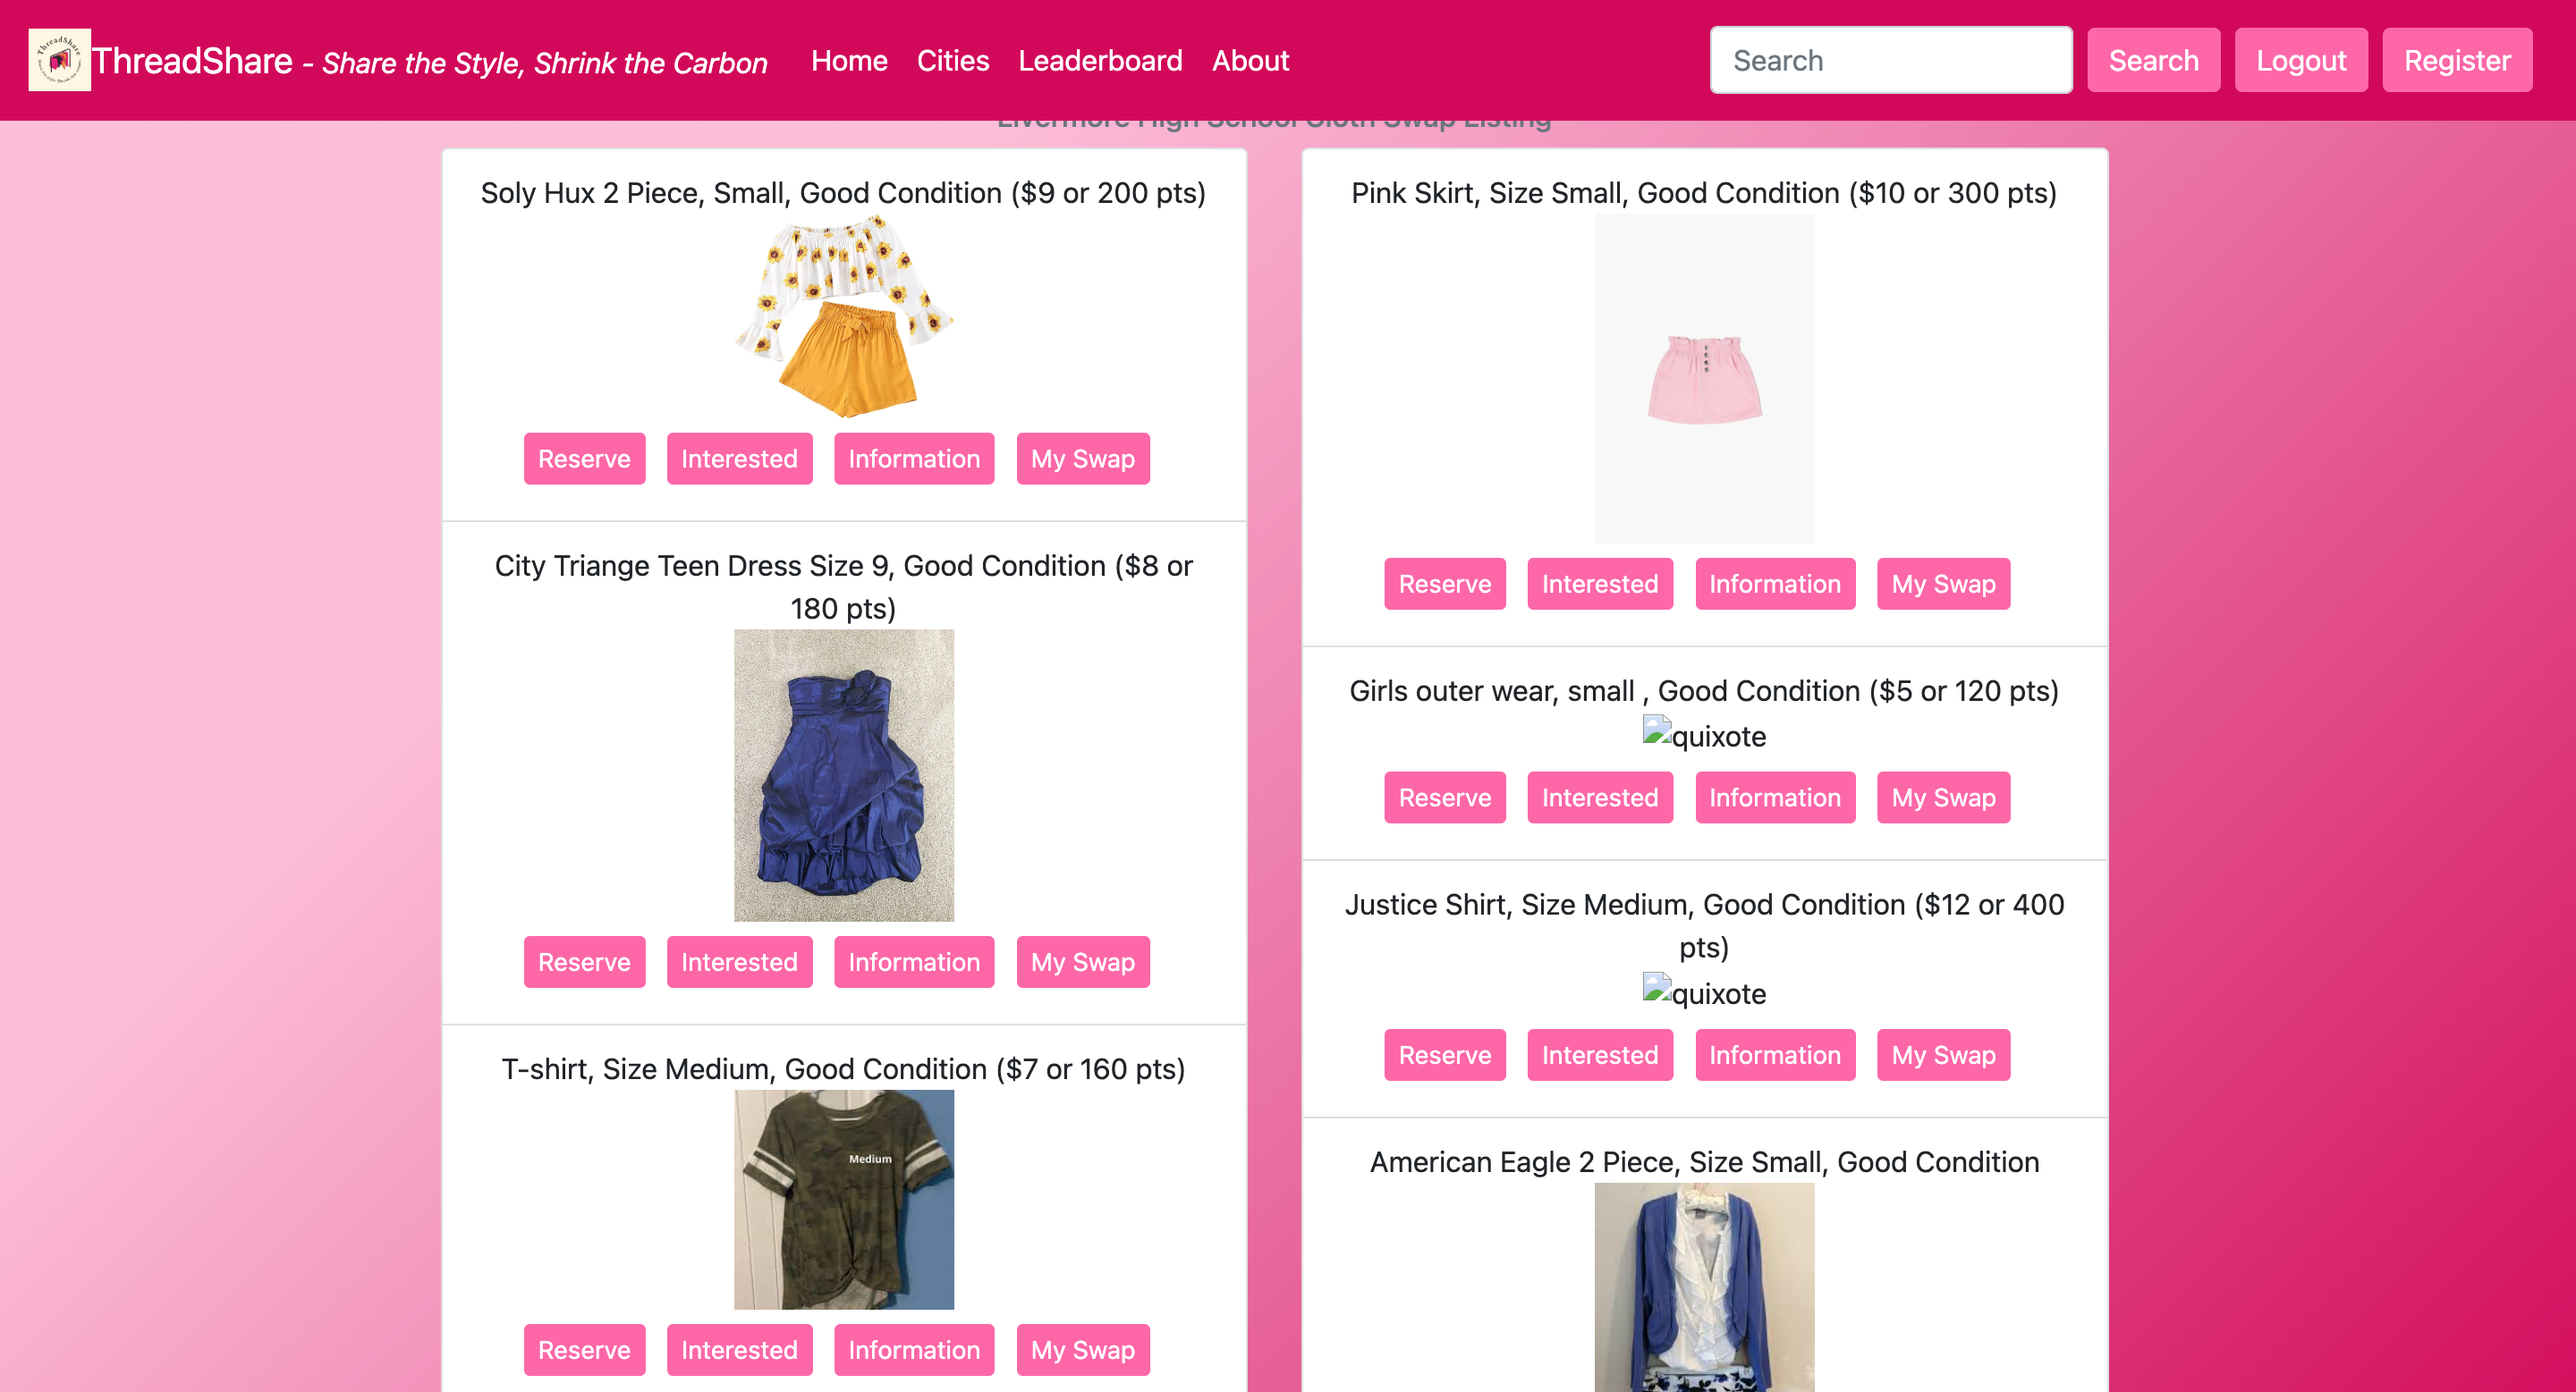Screen dimensions: 2576x1392
Task: Click the ThreadShare logo icon
Action: click(59, 60)
